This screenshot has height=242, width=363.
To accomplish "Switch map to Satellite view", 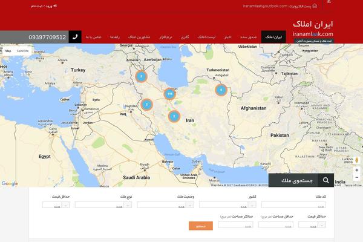I will coord(23,51).
